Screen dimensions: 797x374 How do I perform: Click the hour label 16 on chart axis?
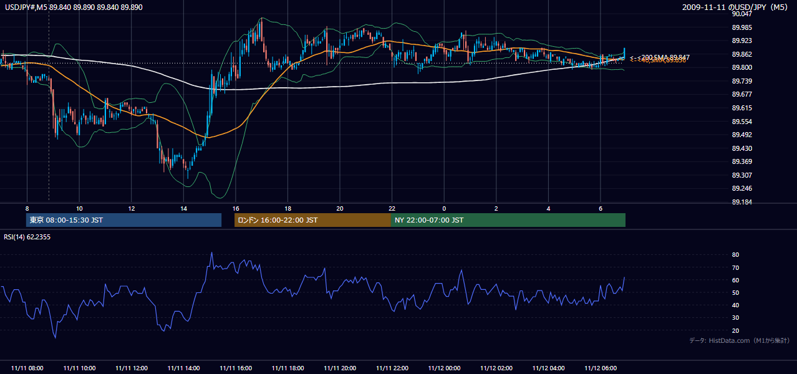[x=235, y=208]
